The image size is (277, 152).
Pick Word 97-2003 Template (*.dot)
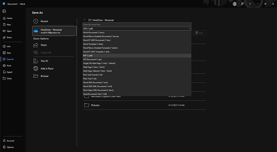[x=137, y=52]
